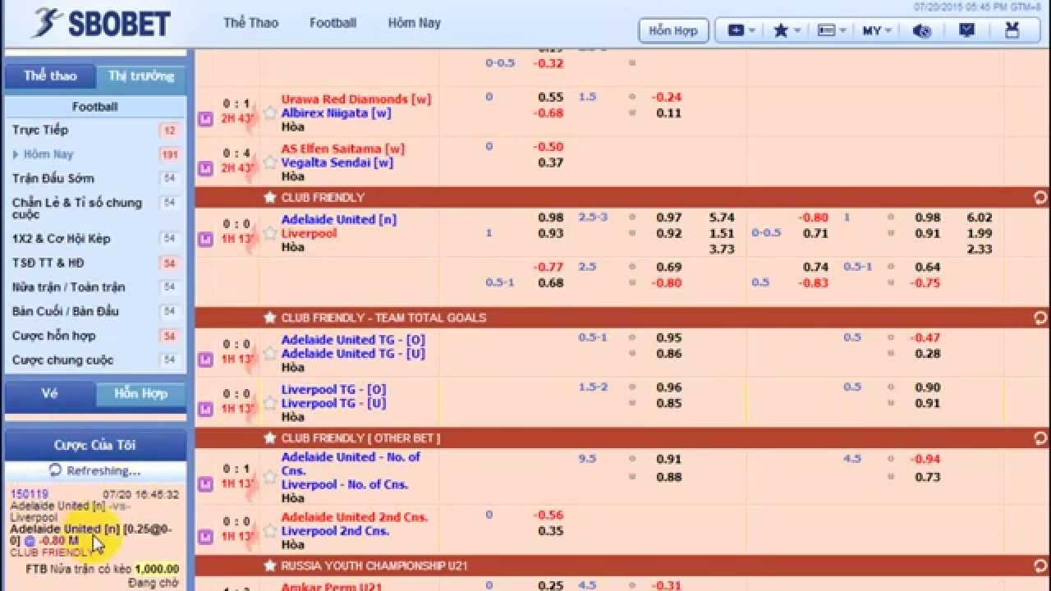Select first-half draw odds 2.33
The height and width of the screenshot is (591, 1051).
980,249
